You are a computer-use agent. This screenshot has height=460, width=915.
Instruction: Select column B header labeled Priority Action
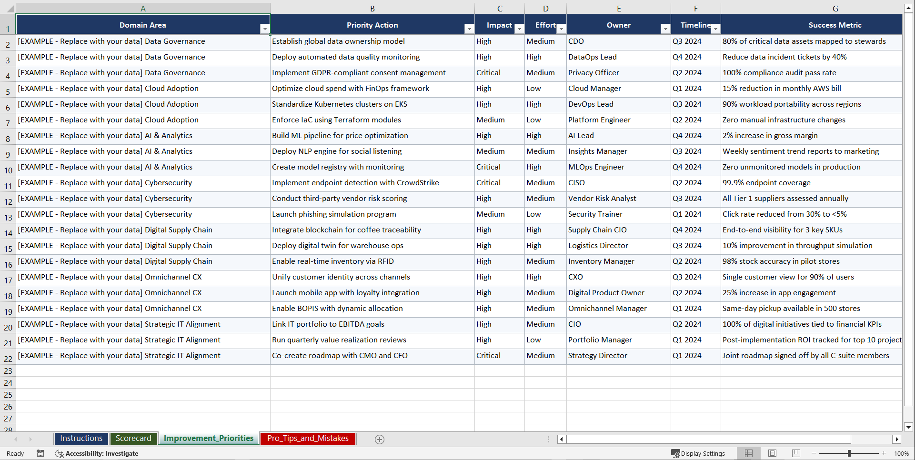(372, 8)
